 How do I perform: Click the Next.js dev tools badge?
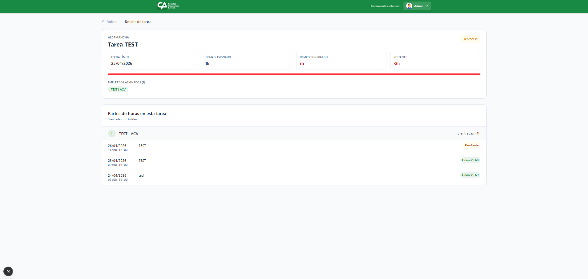click(x=8, y=271)
